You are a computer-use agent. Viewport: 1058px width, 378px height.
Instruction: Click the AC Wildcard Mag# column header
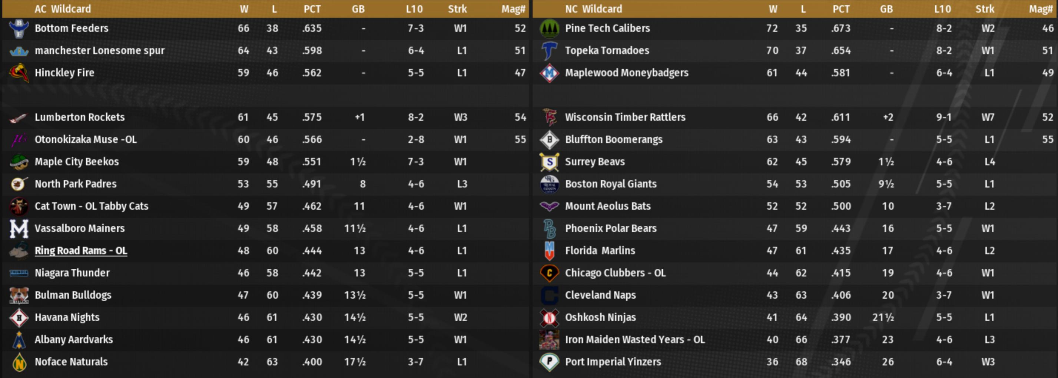[513, 9]
